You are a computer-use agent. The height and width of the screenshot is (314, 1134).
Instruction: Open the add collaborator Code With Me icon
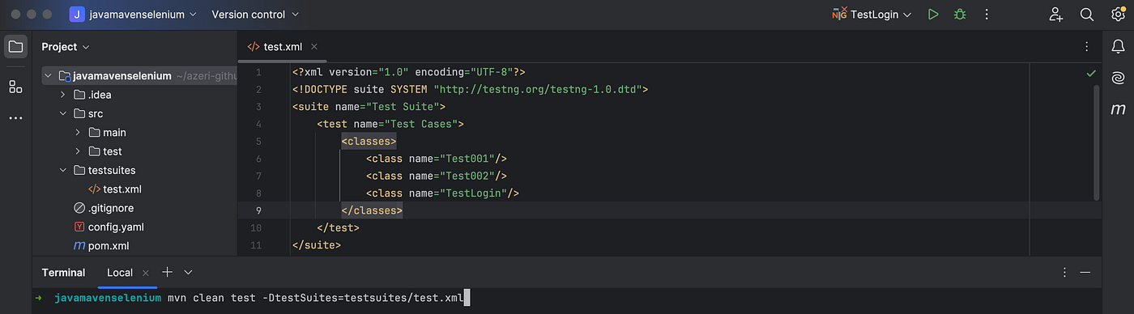coord(1055,14)
